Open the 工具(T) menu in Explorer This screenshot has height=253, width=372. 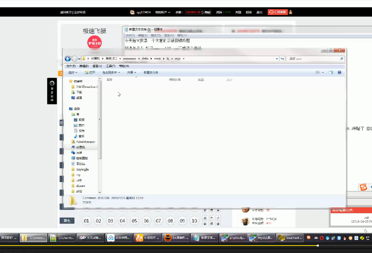point(111,66)
